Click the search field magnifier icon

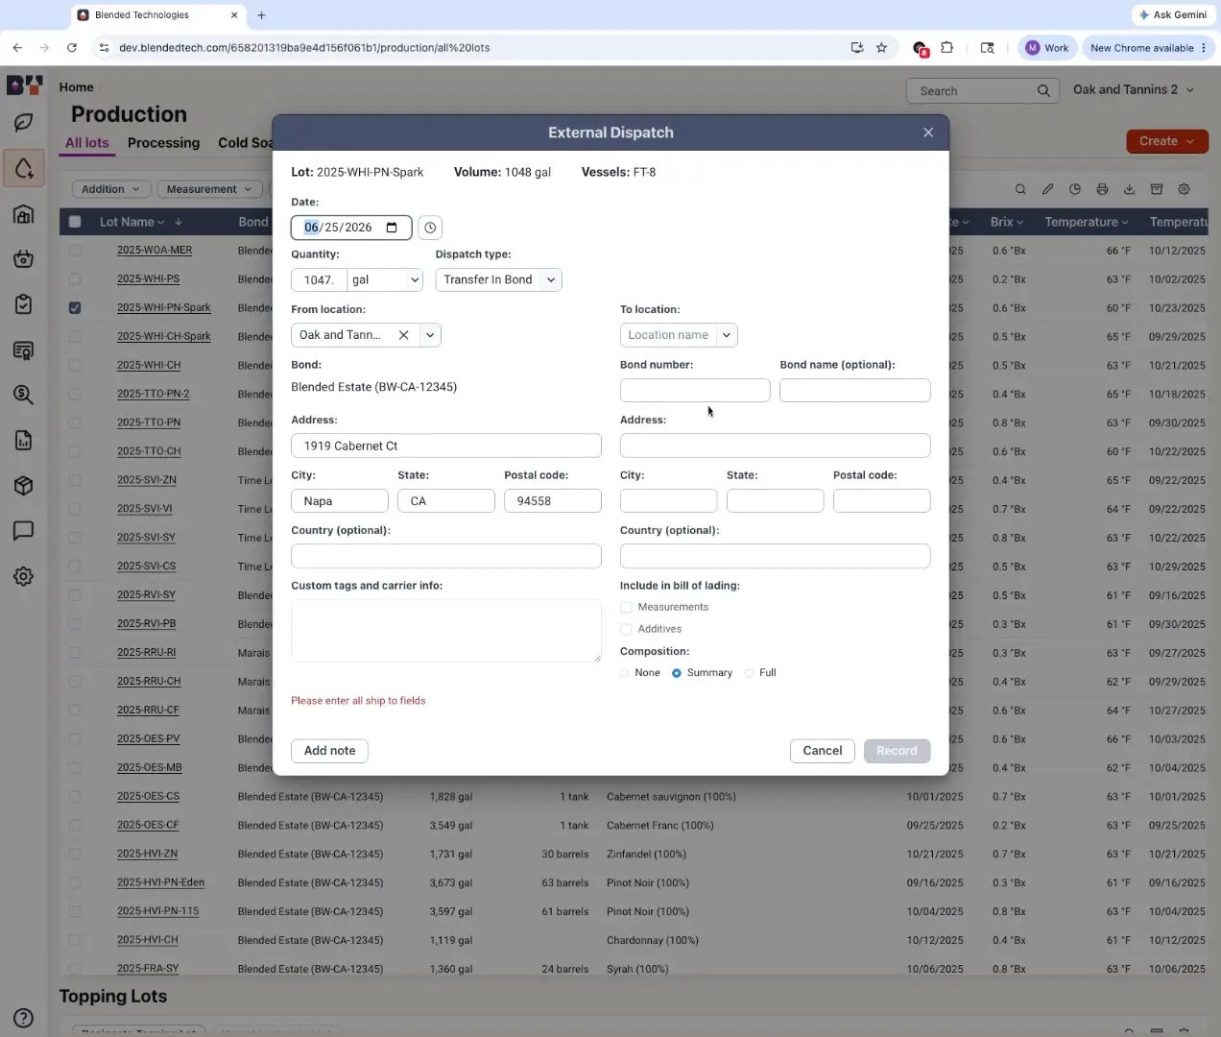click(1043, 91)
